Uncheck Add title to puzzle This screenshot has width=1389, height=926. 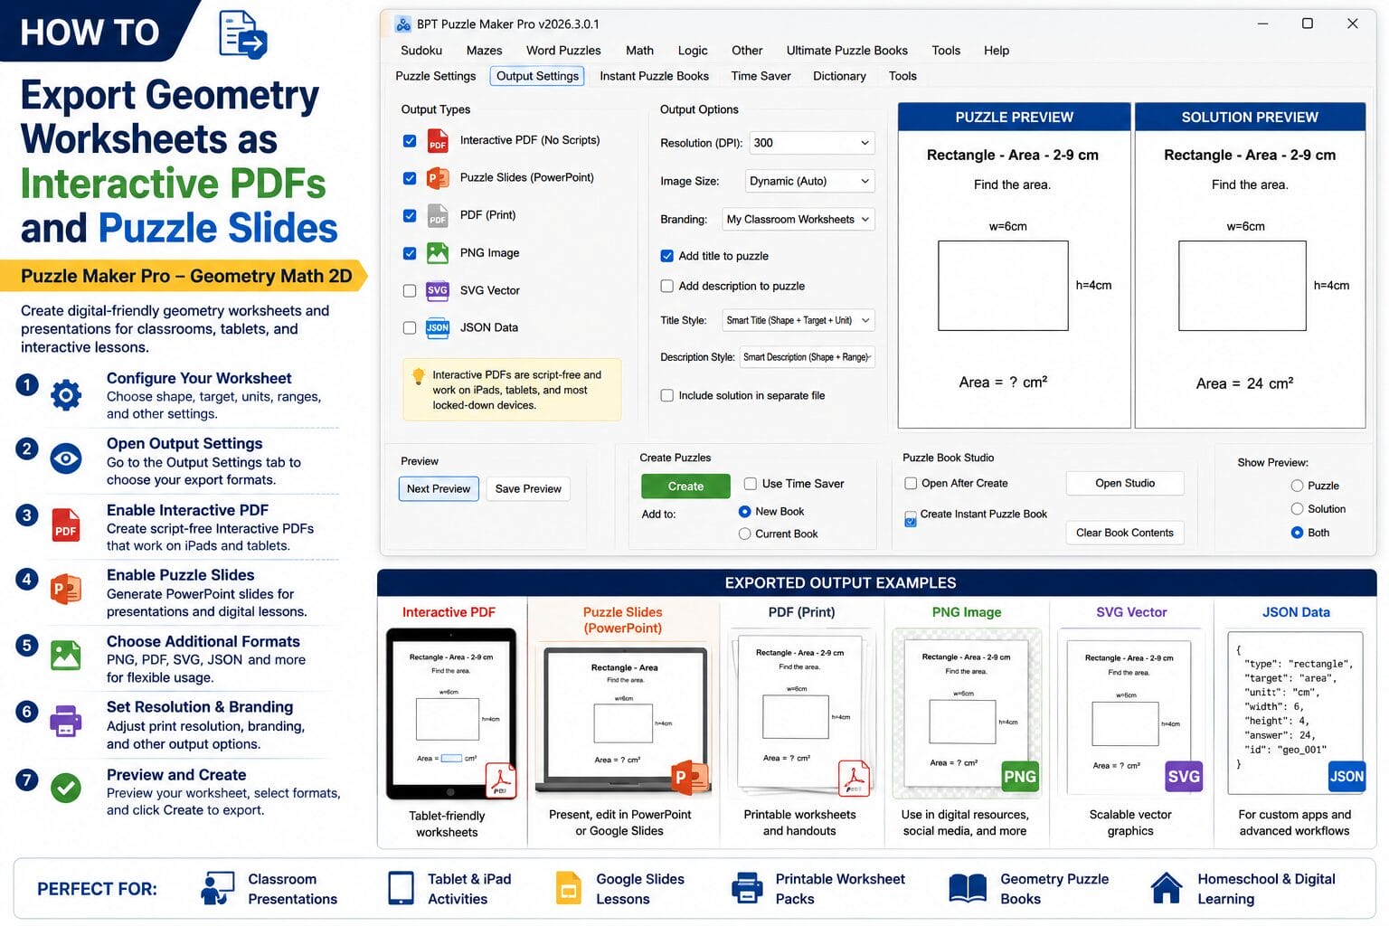click(666, 256)
